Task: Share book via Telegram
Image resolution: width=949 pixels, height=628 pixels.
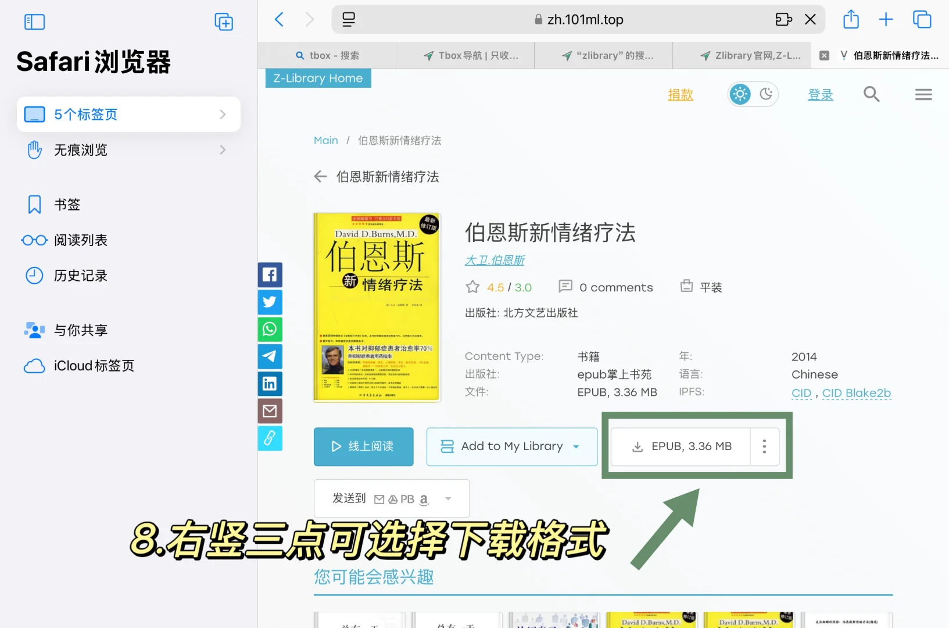Action: 270,356
